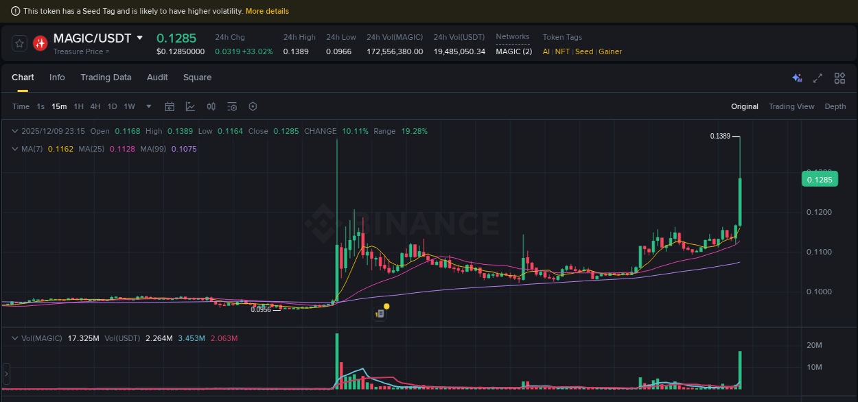The height and width of the screenshot is (402, 858).
Task: Open chart settings hexagon icon
Action: (253, 106)
